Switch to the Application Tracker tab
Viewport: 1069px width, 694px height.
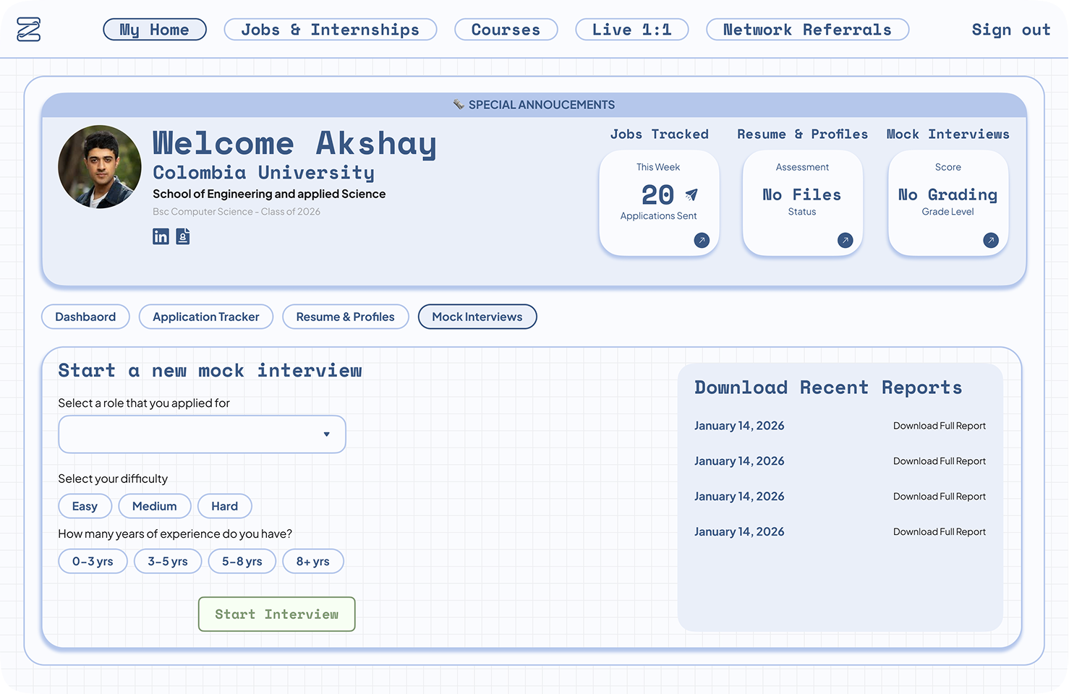[205, 317]
